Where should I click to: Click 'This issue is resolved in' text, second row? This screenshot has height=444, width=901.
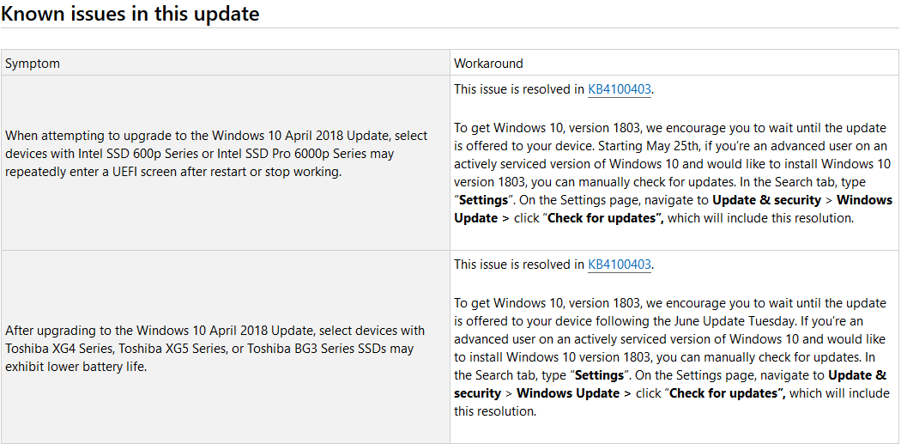(519, 265)
